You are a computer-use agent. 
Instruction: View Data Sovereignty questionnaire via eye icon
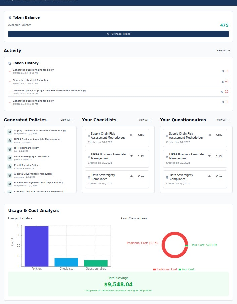(x=210, y=176)
